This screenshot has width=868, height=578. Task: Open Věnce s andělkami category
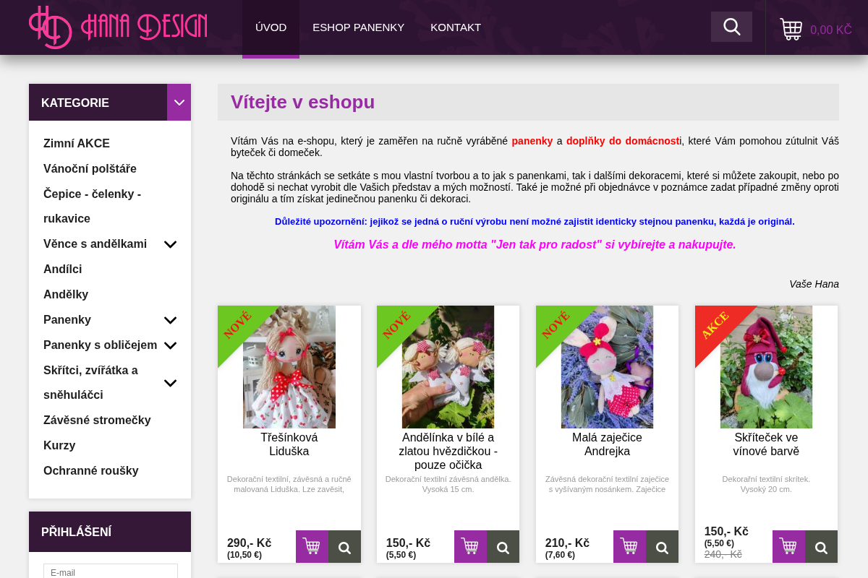[x=95, y=244]
